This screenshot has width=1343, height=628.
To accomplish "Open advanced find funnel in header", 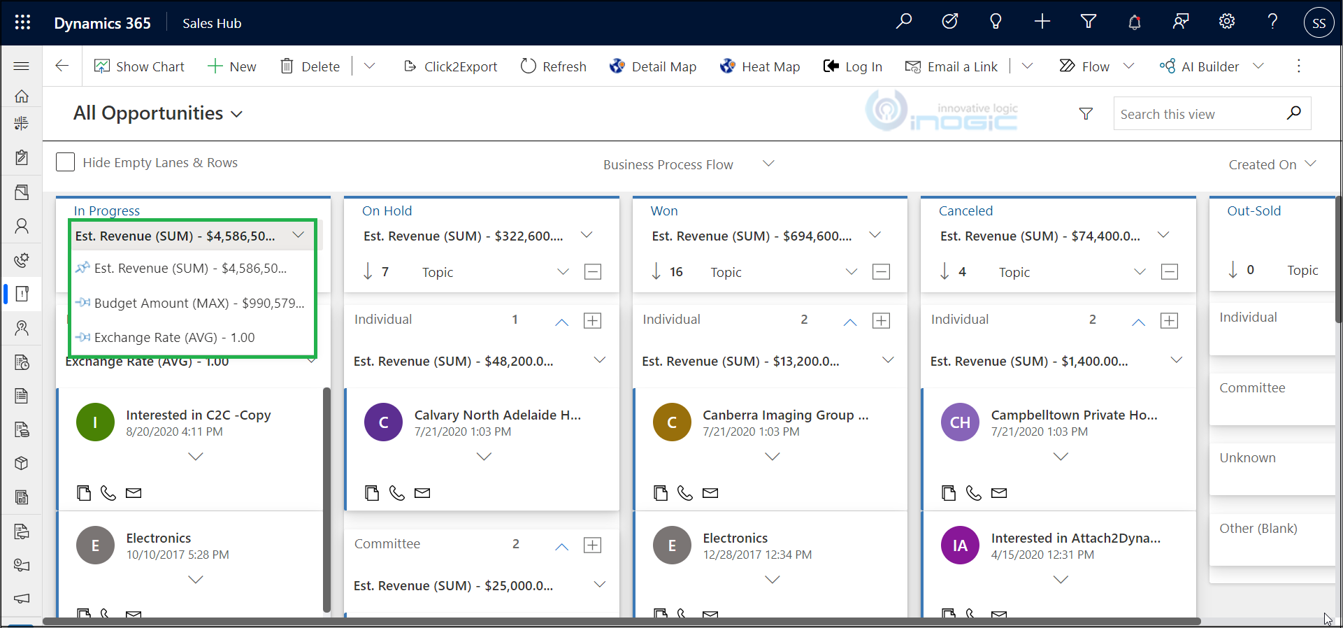I will [1088, 22].
